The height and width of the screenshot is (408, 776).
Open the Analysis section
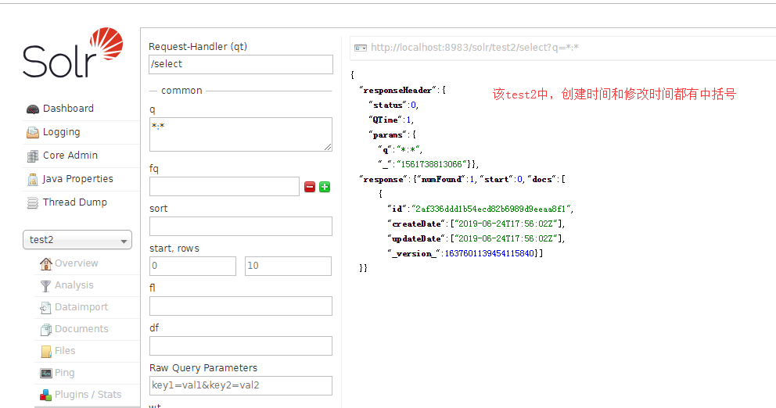[x=74, y=285]
